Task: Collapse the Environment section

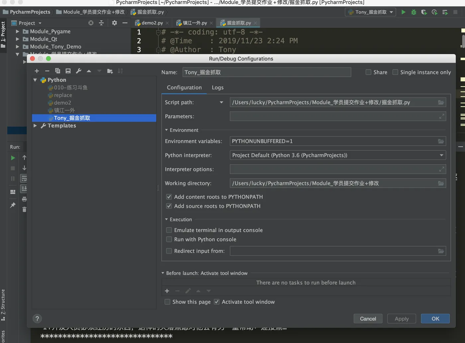Action: 166,130
